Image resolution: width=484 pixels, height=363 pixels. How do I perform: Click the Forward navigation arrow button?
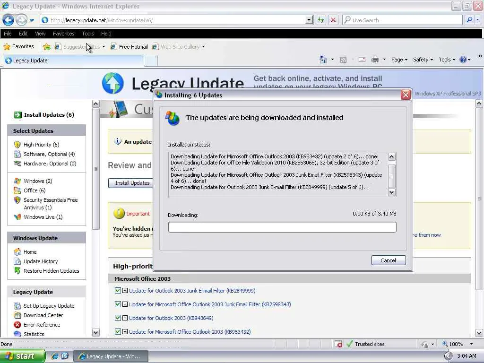click(x=21, y=20)
